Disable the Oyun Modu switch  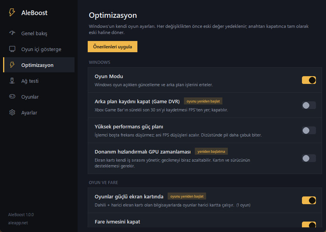309,80
